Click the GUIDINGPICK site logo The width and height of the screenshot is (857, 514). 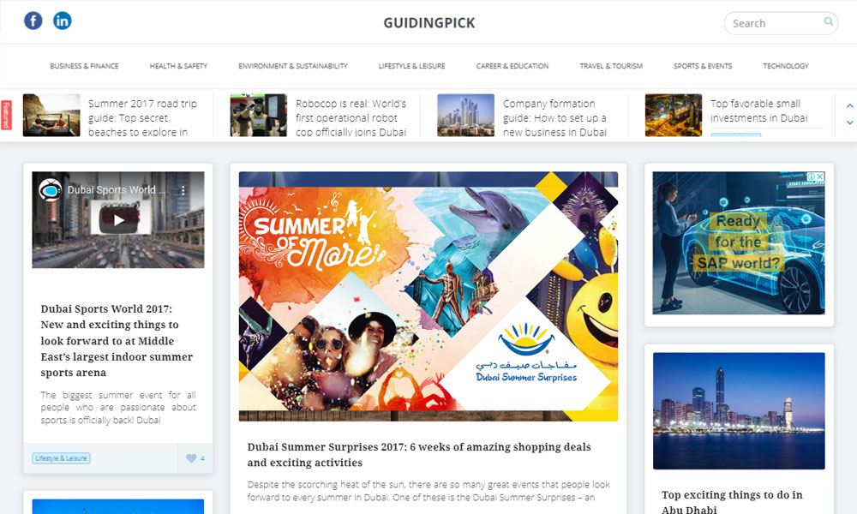tap(429, 23)
